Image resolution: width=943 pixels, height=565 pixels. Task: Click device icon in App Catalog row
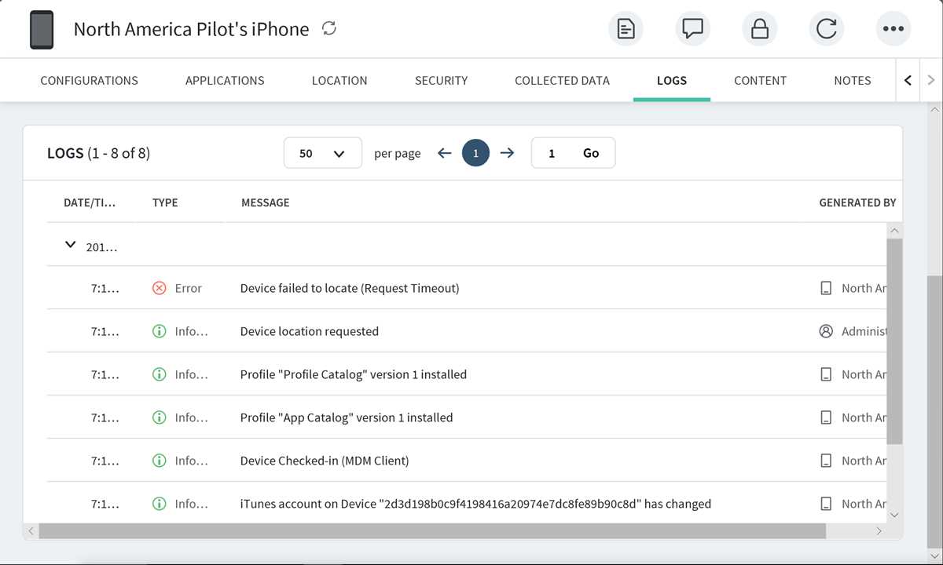tap(825, 417)
